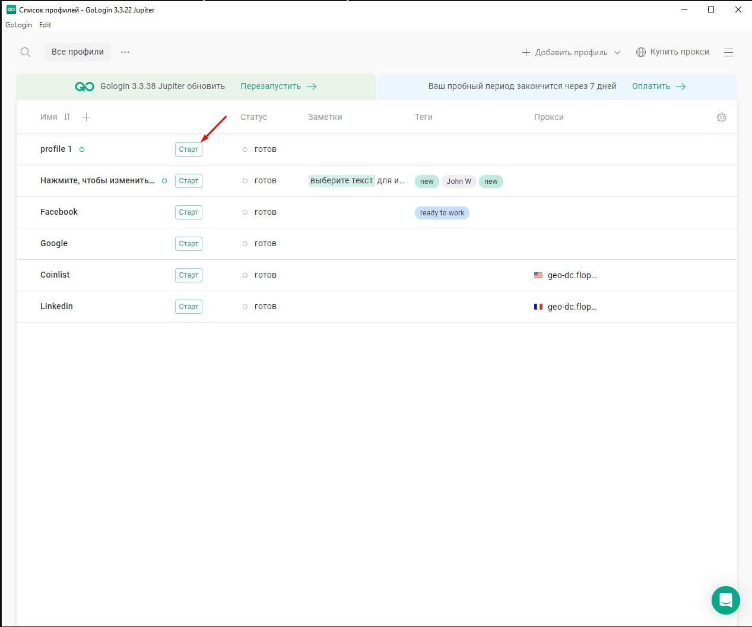This screenshot has height=627, width=752.
Task: Click the Оплатить link
Action: [x=659, y=86]
